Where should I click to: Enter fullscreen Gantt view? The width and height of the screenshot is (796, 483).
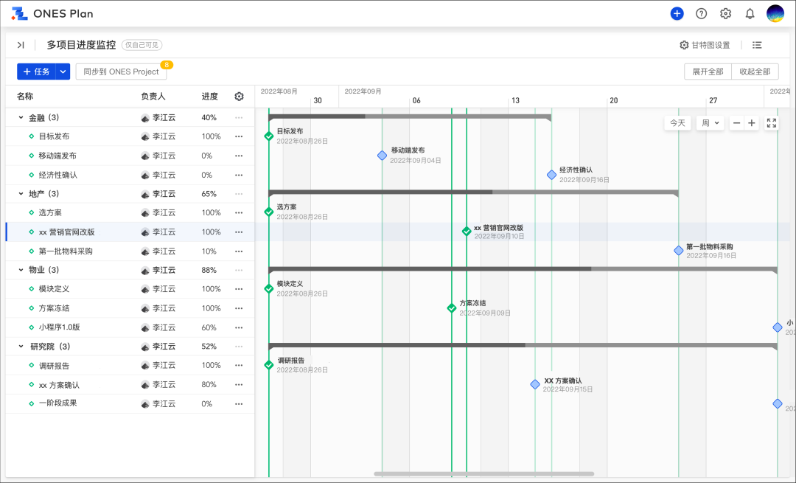click(x=771, y=123)
